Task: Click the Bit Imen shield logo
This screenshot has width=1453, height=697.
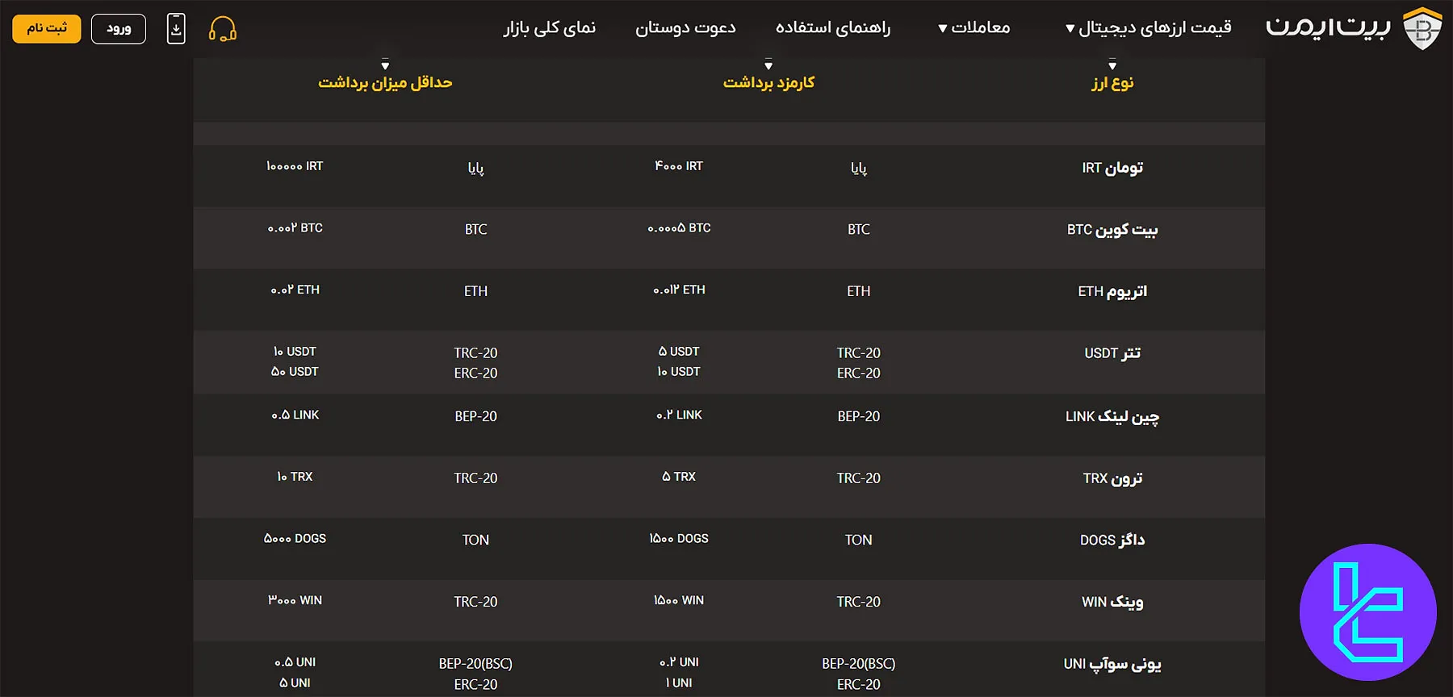Action: 1422,28
